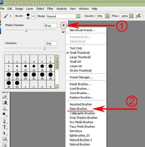Image resolution: width=145 pixels, height=147 pixels.
Task: Click the Opacity 99% field
Action: point(100,16)
